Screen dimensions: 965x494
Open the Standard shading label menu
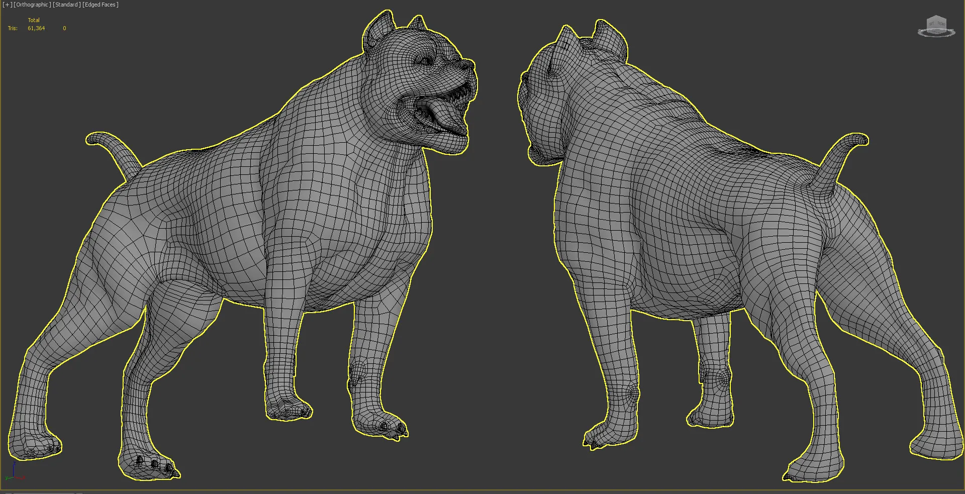(x=66, y=5)
